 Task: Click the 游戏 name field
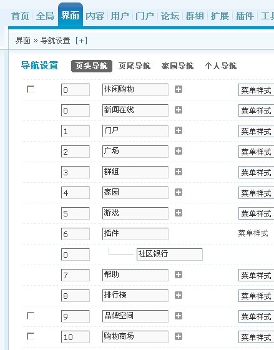[135, 213]
